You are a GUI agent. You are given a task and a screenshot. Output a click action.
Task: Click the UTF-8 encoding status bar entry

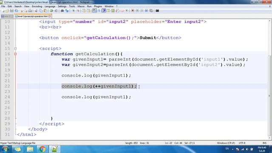(x=242, y=143)
